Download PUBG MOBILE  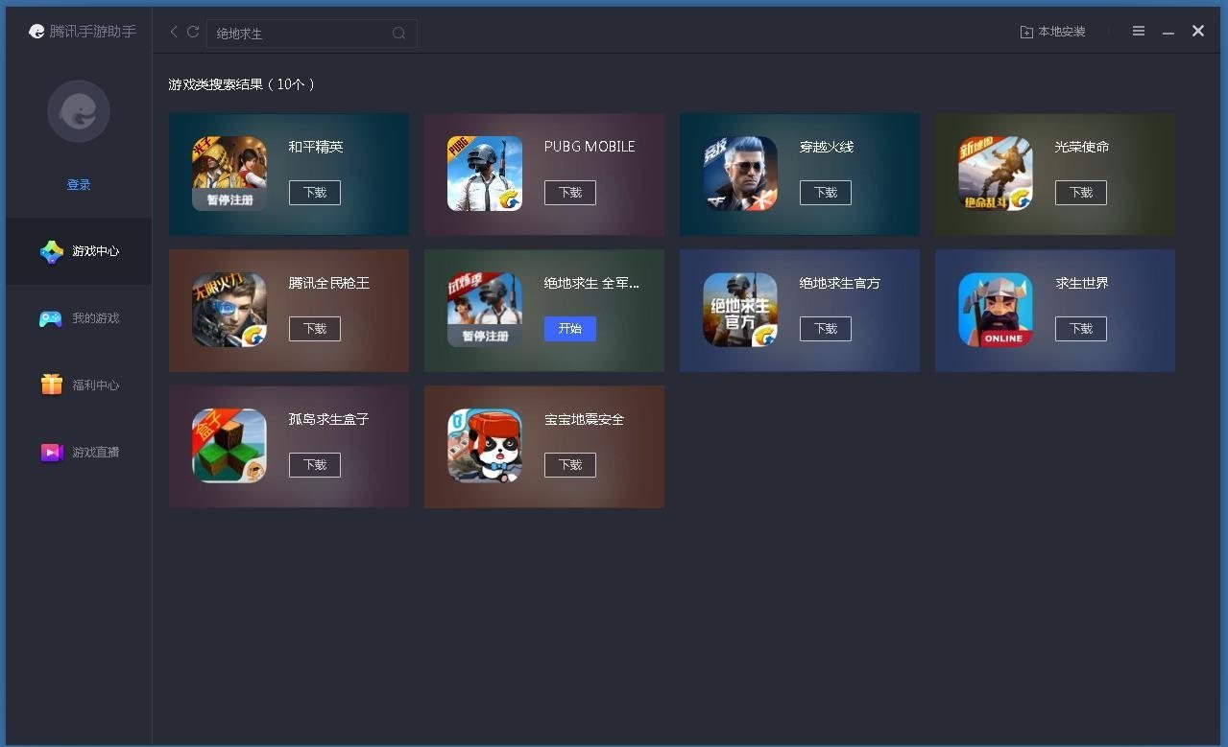coord(570,193)
